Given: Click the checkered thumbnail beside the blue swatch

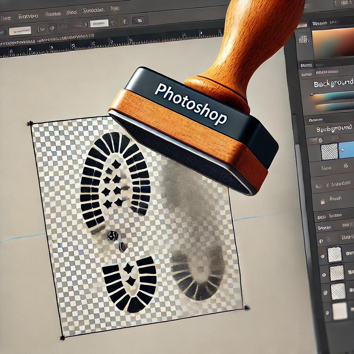Looking at the screenshot, I should 329,151.
